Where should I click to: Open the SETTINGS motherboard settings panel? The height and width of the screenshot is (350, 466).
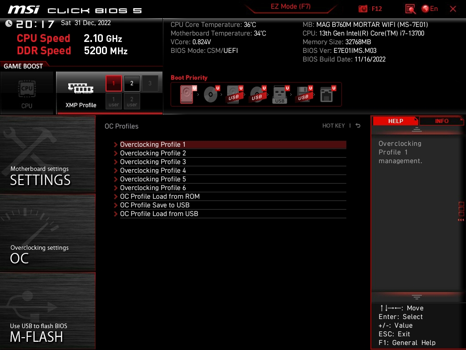pos(47,154)
